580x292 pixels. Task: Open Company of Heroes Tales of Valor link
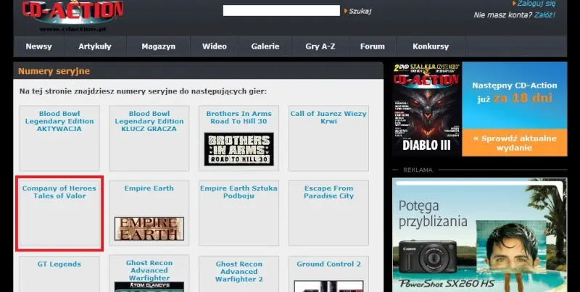59,192
